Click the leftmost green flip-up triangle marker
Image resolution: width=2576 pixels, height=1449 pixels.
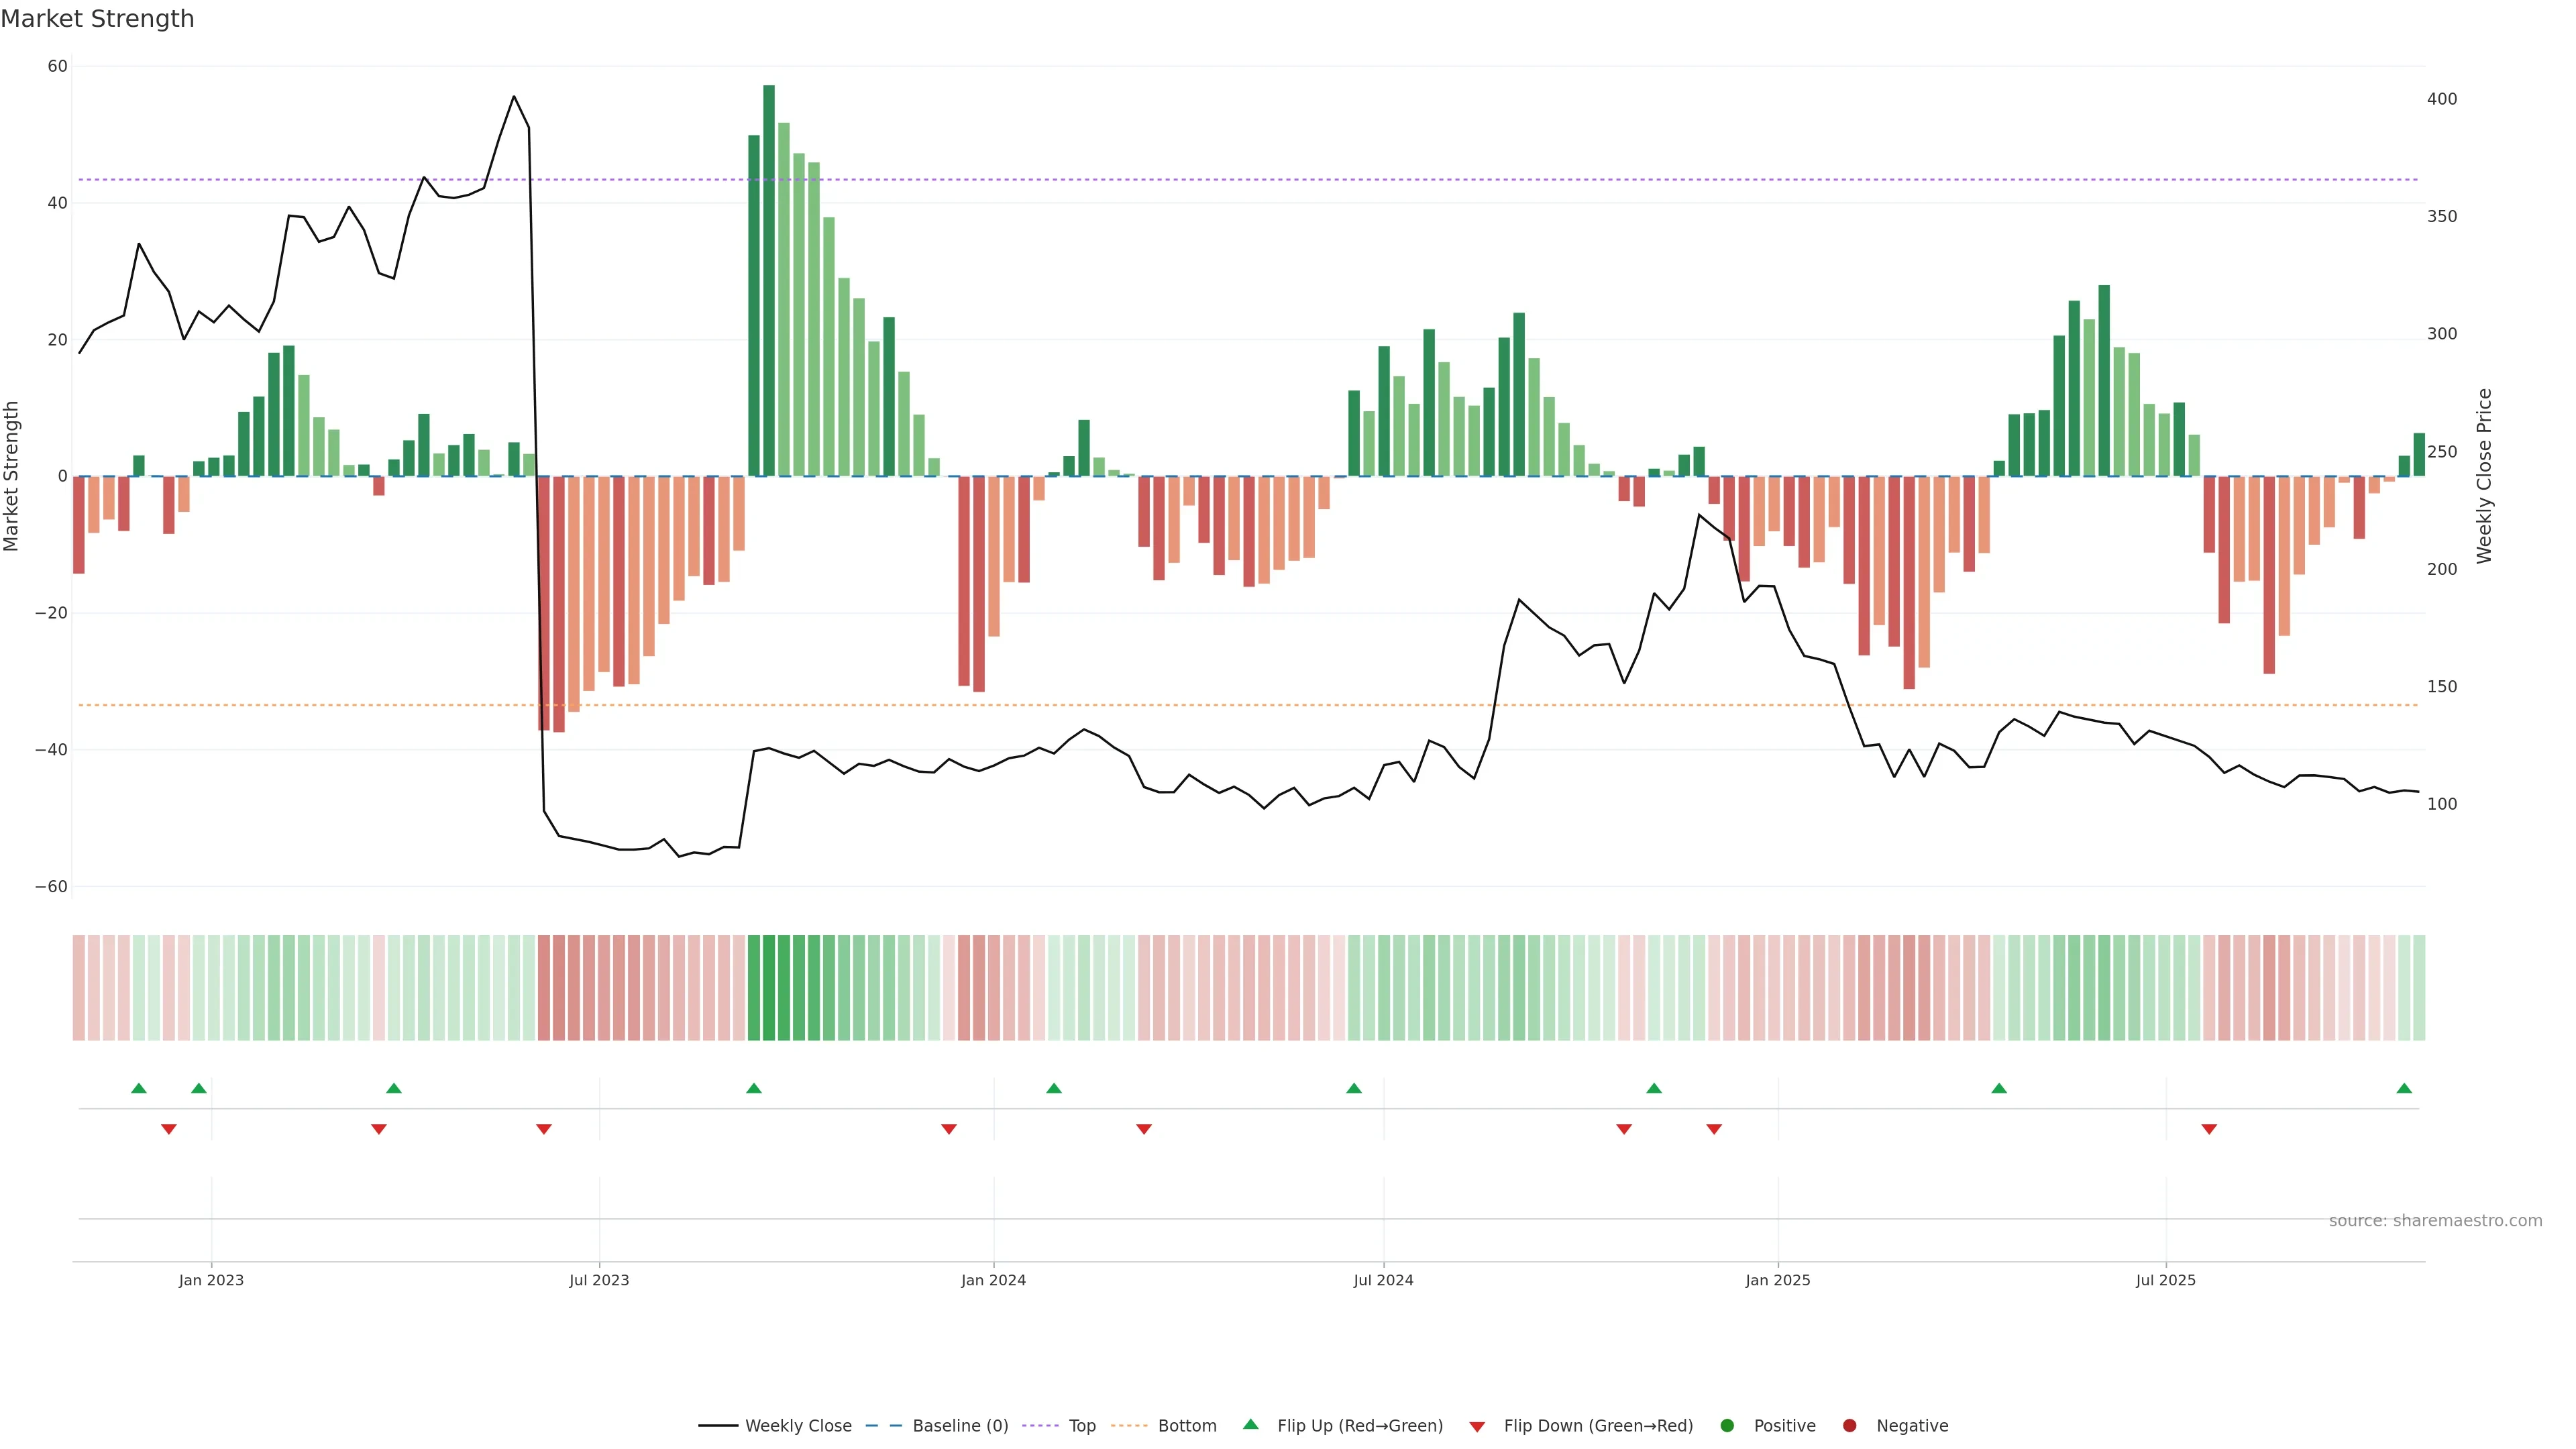[x=139, y=1088]
